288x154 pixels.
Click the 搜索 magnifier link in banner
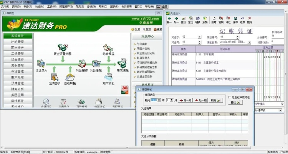click(x=147, y=29)
